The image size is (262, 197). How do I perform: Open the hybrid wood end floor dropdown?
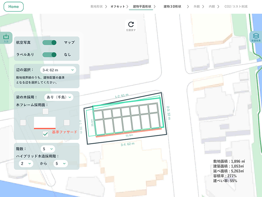[x=60, y=163]
